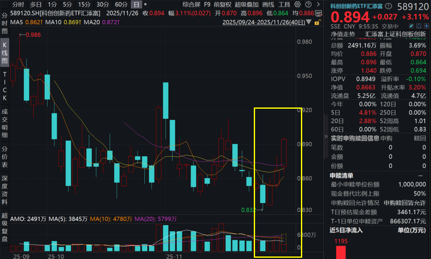Select the 1分 interval
Viewport: 431px width, 259px height.
52,4
